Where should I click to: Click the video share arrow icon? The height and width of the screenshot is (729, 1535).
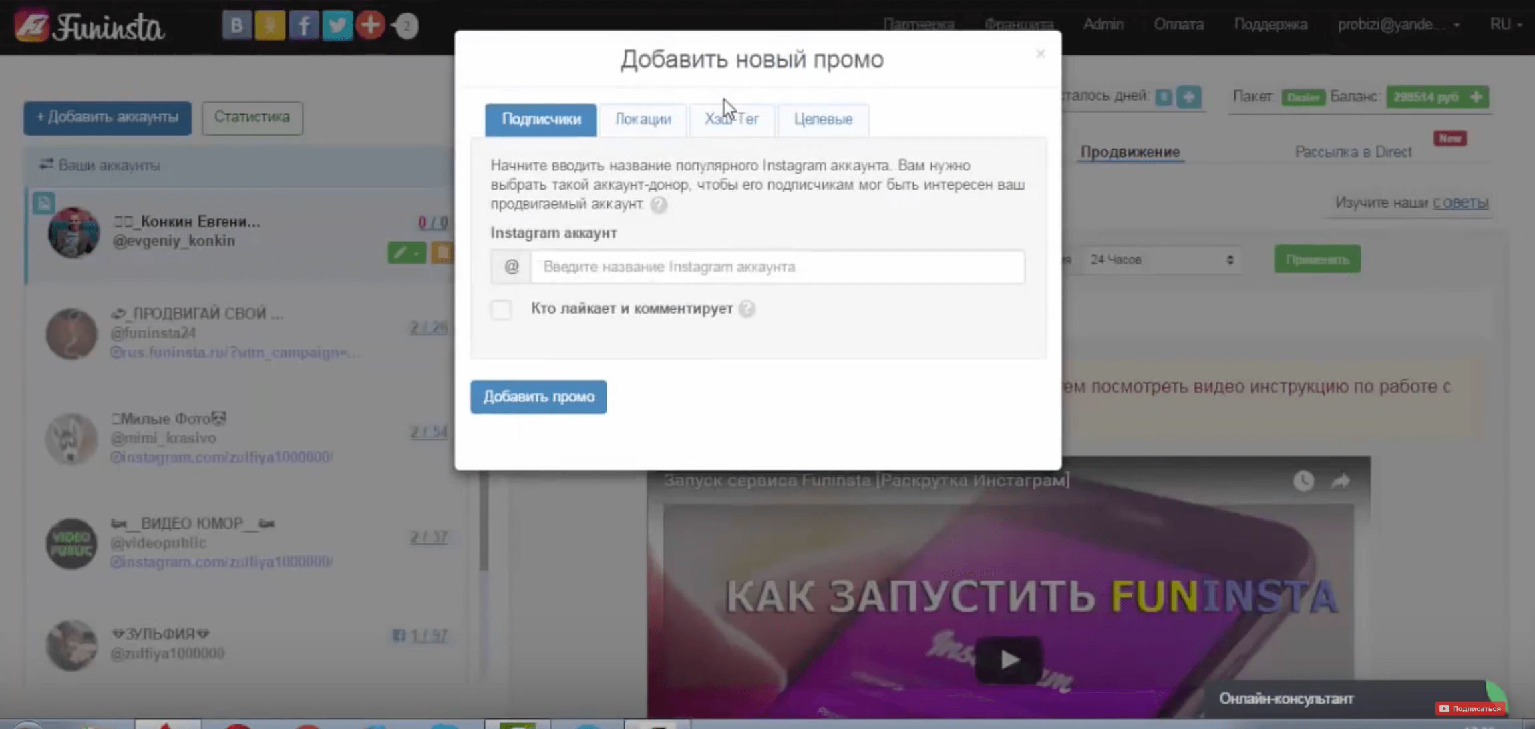[x=1340, y=481]
